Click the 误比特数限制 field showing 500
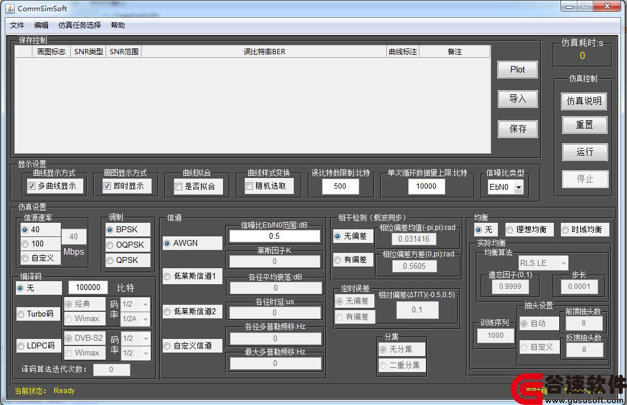This screenshot has width=627, height=405. 340,186
